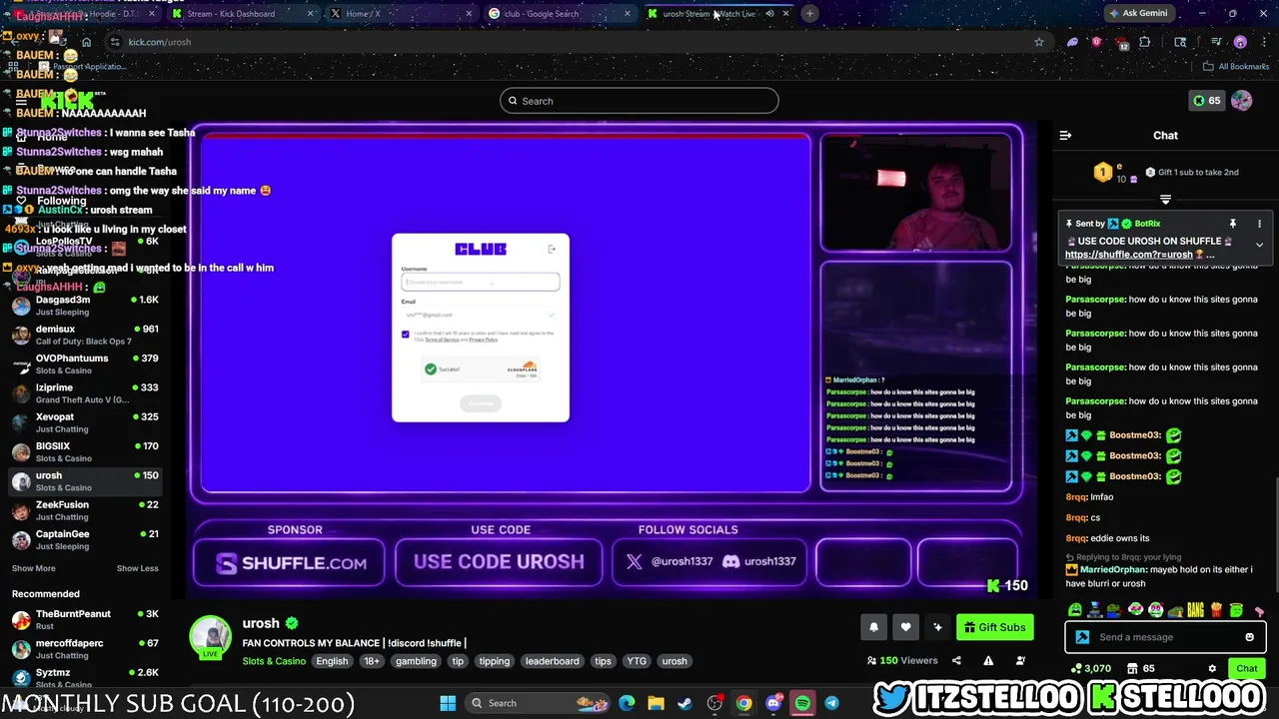This screenshot has height=719, width=1279.
Task: Unpin the BotRix pinned message
Action: pyautogui.click(x=1232, y=224)
